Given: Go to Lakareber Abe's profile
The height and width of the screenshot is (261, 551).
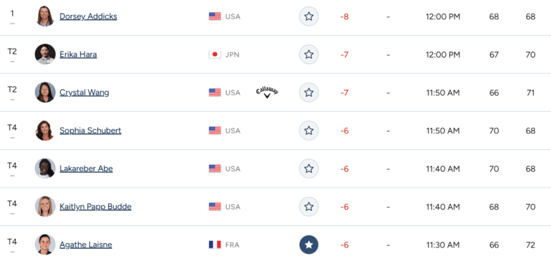Looking at the screenshot, I should pos(86,168).
